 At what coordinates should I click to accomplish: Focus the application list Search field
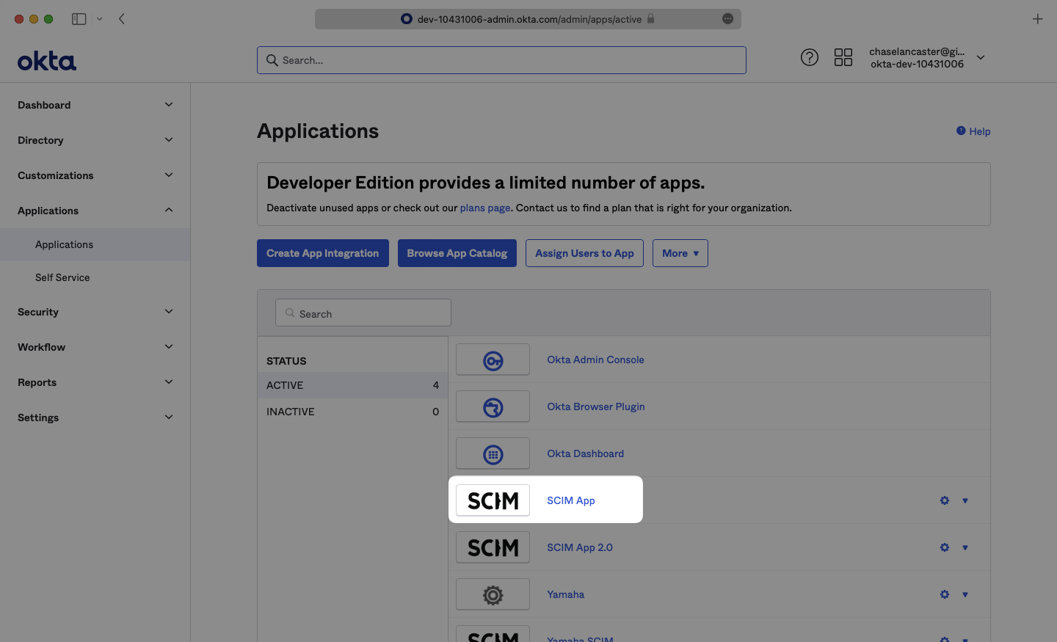tap(363, 313)
